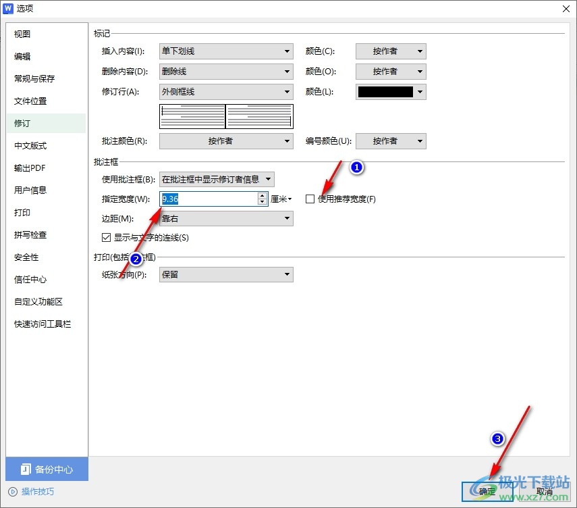Expand 编号颜色 dropdown
Screen dimensions: 577x508
tap(391, 141)
